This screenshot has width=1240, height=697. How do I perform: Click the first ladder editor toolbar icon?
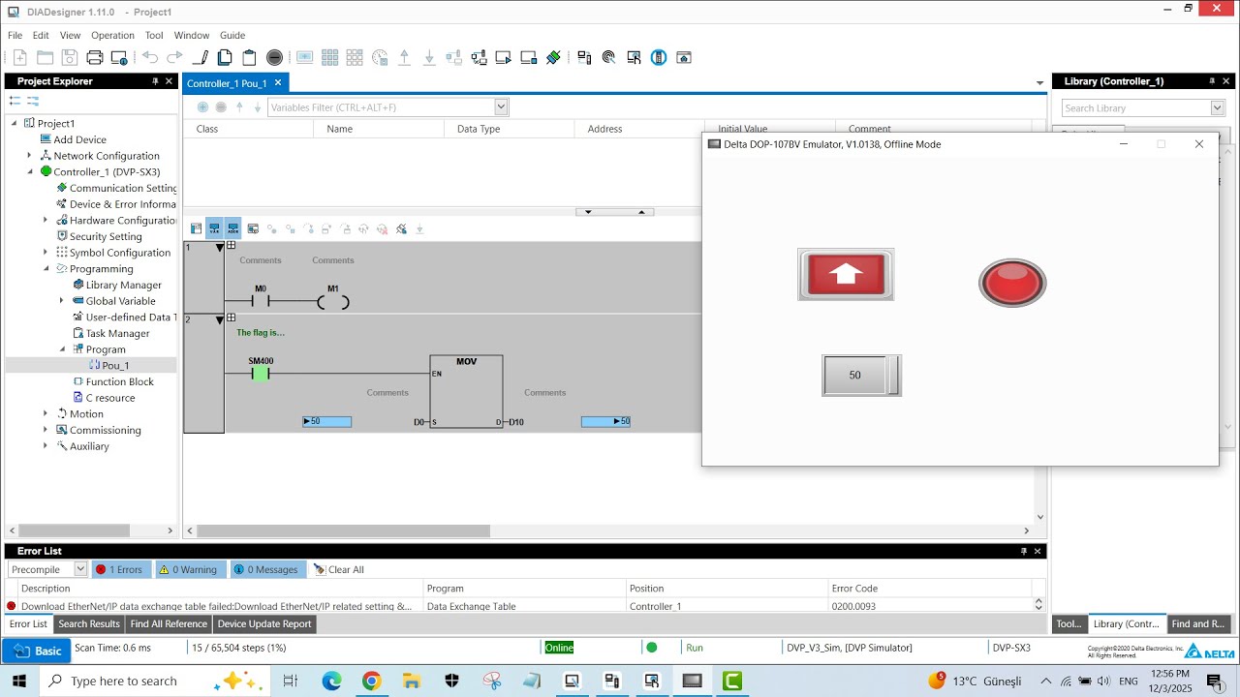[x=196, y=229]
